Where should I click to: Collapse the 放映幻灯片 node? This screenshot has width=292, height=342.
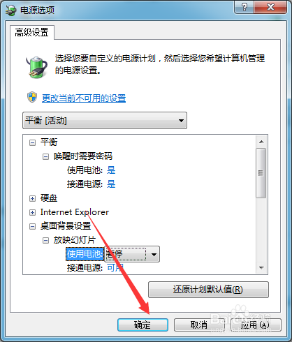45,240
